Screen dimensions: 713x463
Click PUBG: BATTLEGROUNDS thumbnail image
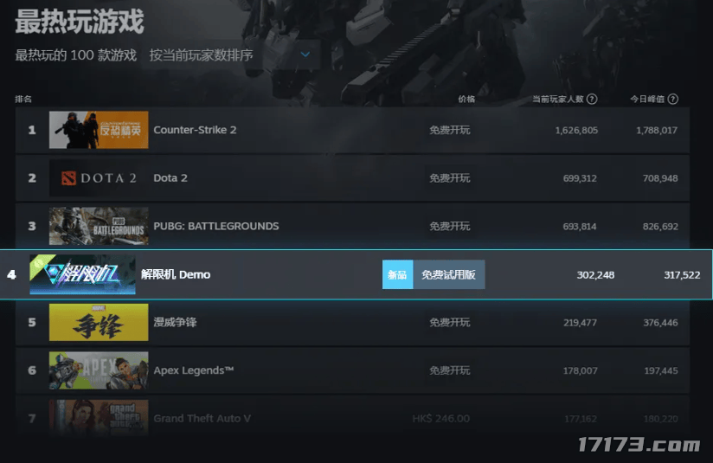tap(99, 226)
